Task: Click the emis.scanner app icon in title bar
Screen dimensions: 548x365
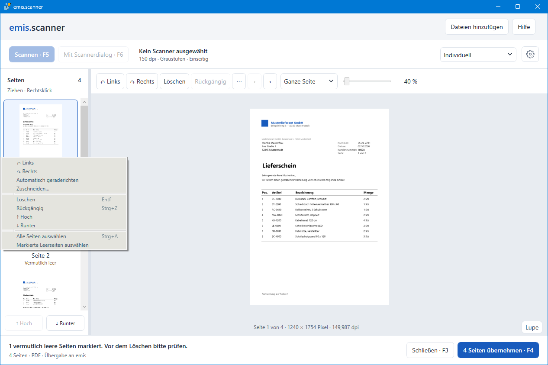Action: [7, 6]
